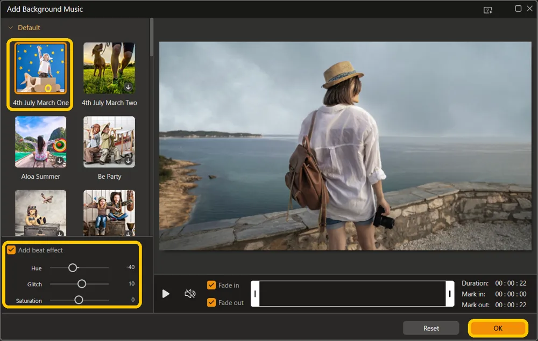538x341 pixels.
Task: Click the Mark out time value
Action: point(511,304)
